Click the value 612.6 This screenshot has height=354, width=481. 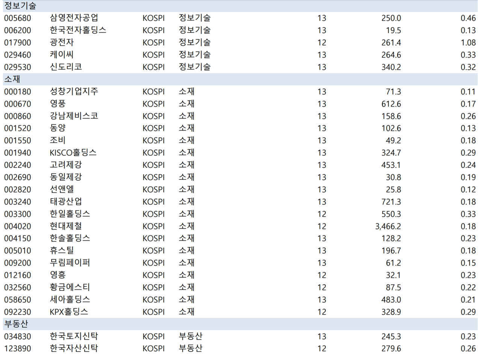(391, 104)
